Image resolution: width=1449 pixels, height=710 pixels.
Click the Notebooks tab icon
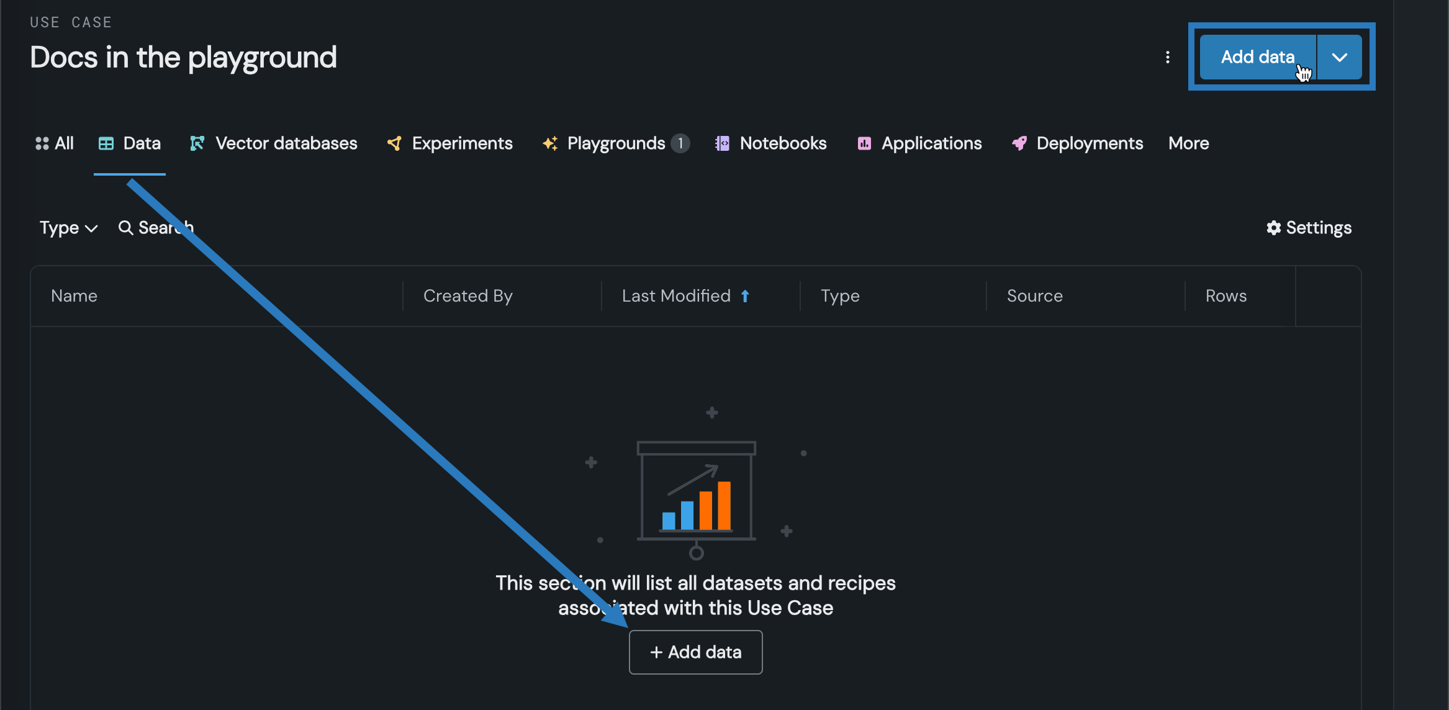[722, 143]
